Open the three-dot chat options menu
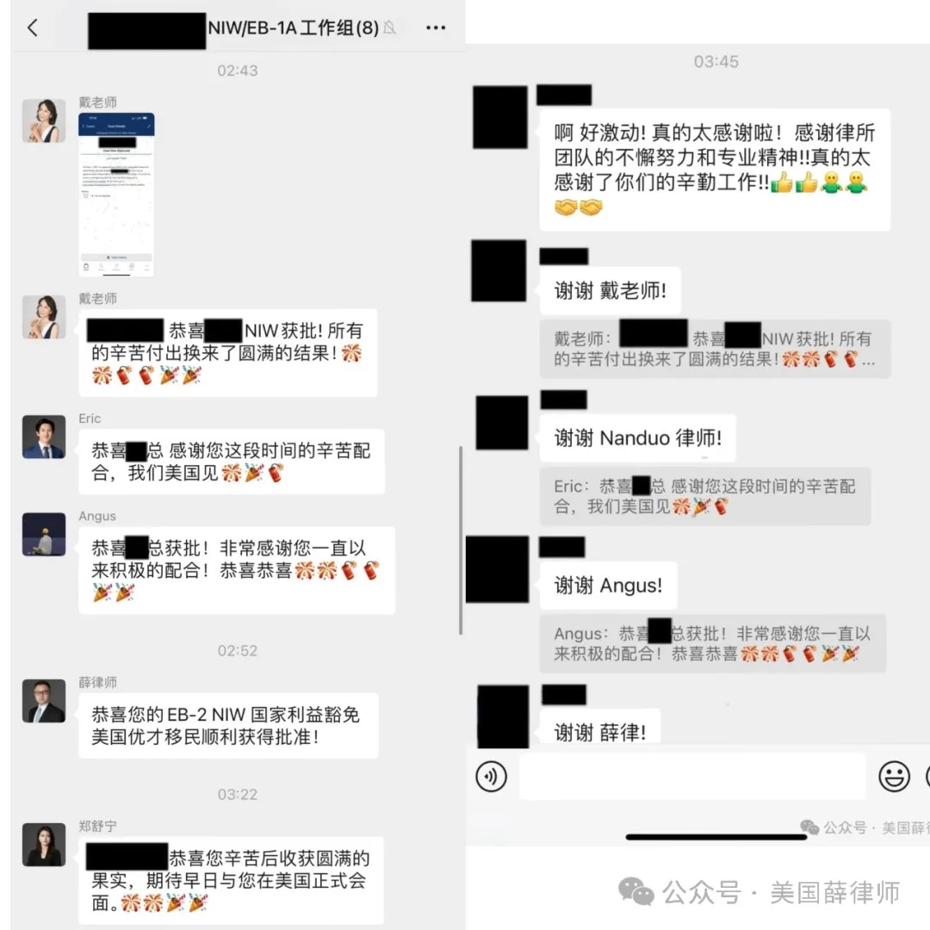This screenshot has height=930, width=930. pyautogui.click(x=436, y=28)
